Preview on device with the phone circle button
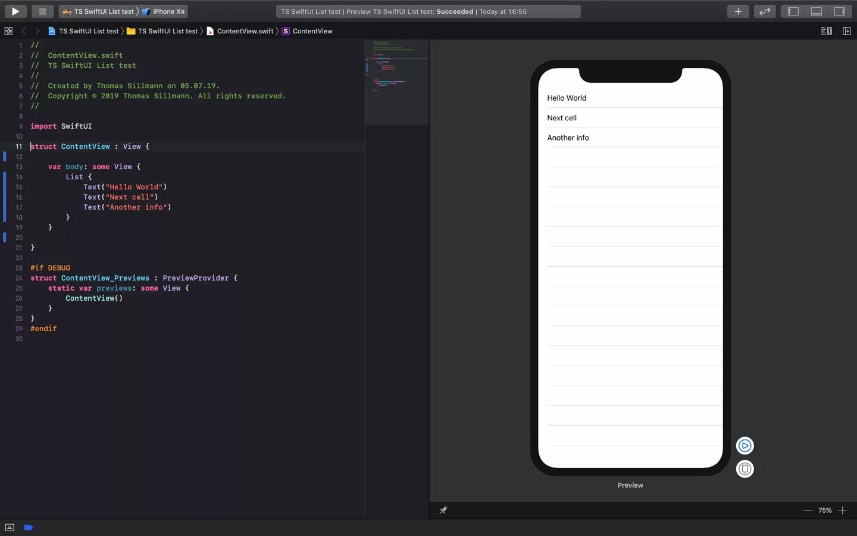The width and height of the screenshot is (857, 536). click(x=745, y=469)
